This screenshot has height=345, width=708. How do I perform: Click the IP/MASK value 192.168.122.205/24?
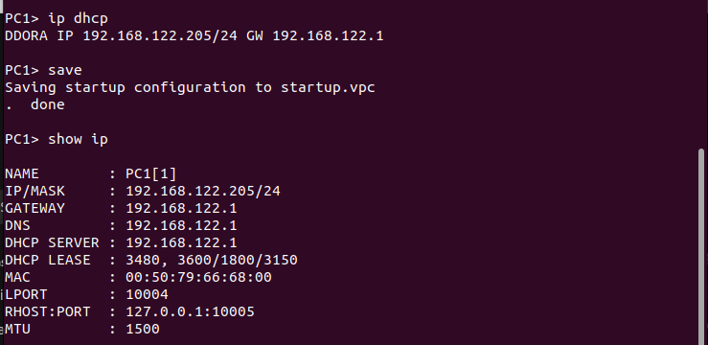pos(203,191)
